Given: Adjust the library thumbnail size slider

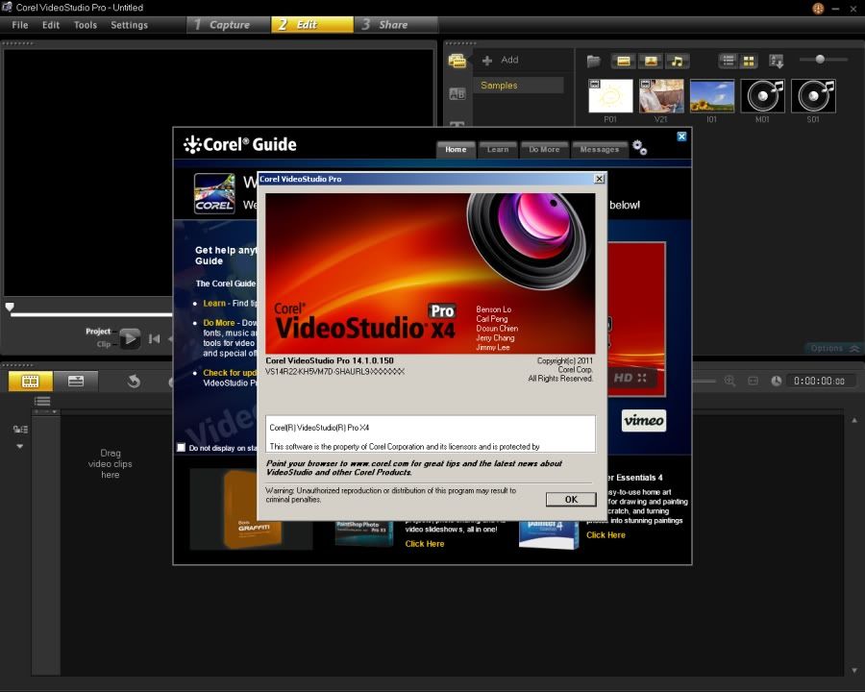Looking at the screenshot, I should pos(820,60).
